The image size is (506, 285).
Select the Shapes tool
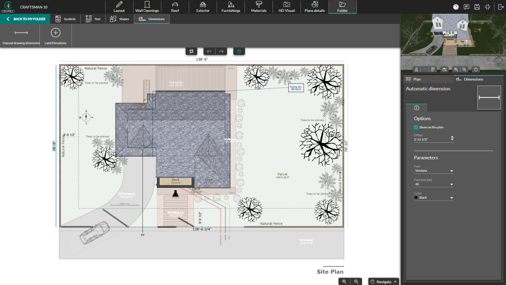(119, 19)
